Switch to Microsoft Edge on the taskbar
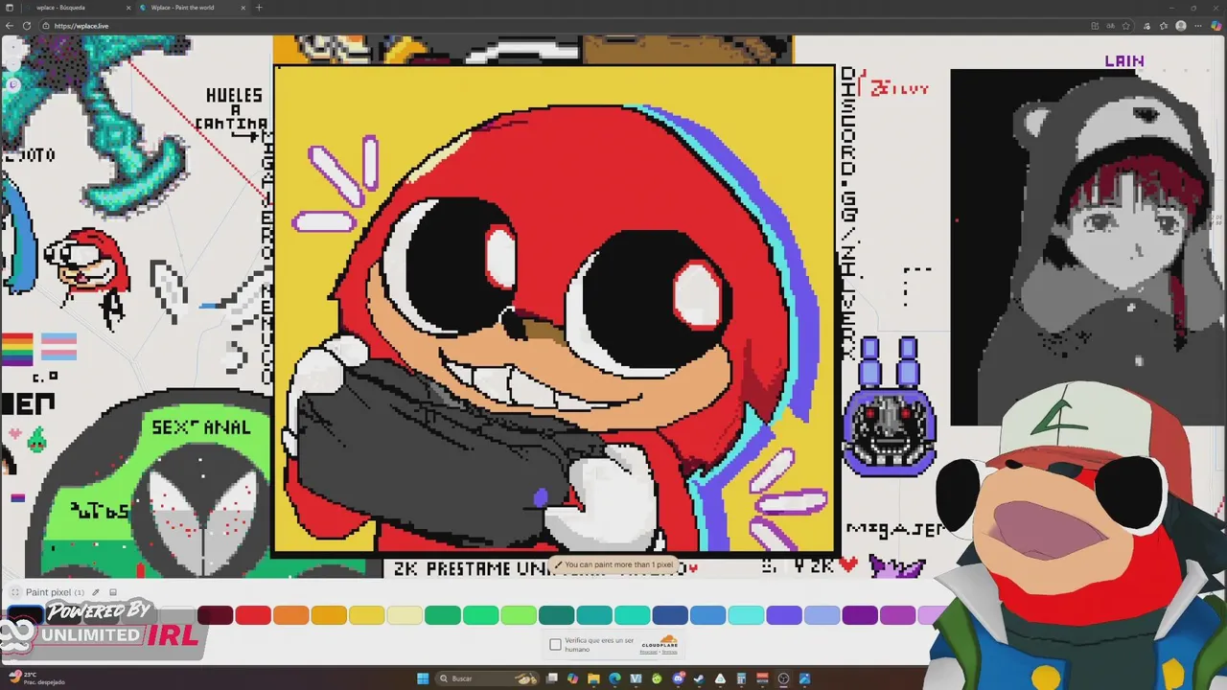 pyautogui.click(x=614, y=678)
